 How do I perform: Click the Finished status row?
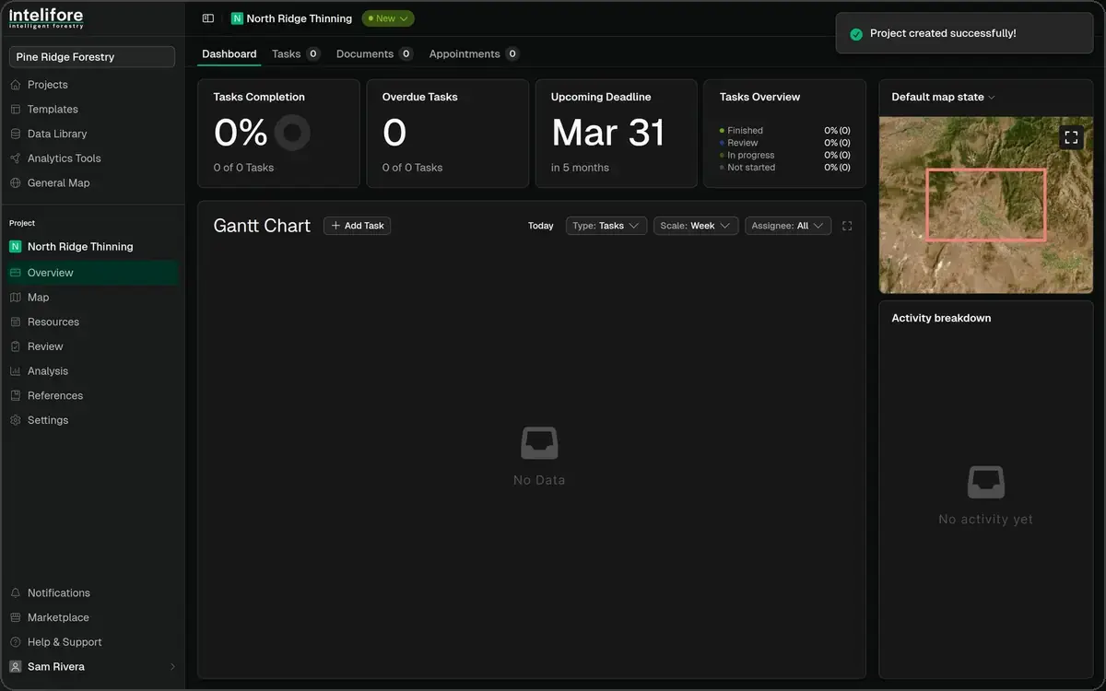[x=785, y=131]
